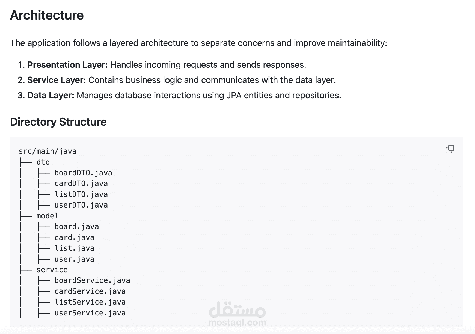Viewport: 475px width, 334px height.
Task: Click the copy code block icon
Action: (450, 149)
